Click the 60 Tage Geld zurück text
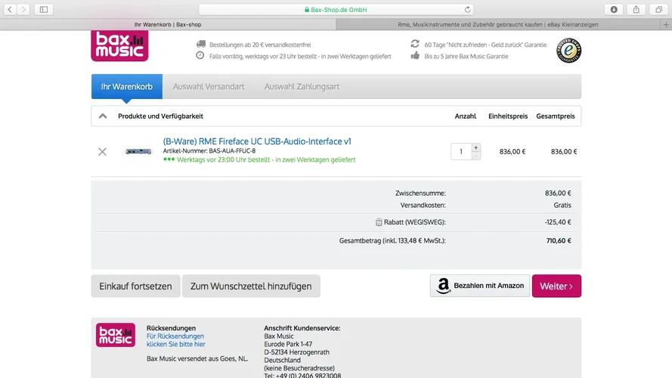 [485, 45]
